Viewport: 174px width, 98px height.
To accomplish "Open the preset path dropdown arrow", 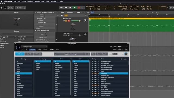I will (55, 54).
